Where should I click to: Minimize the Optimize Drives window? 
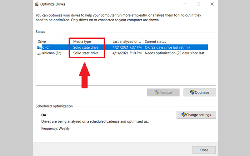(185, 4)
